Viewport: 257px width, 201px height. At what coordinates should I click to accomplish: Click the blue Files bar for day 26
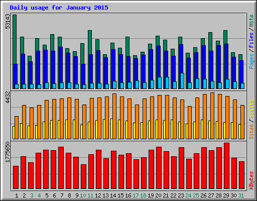pos(204,62)
